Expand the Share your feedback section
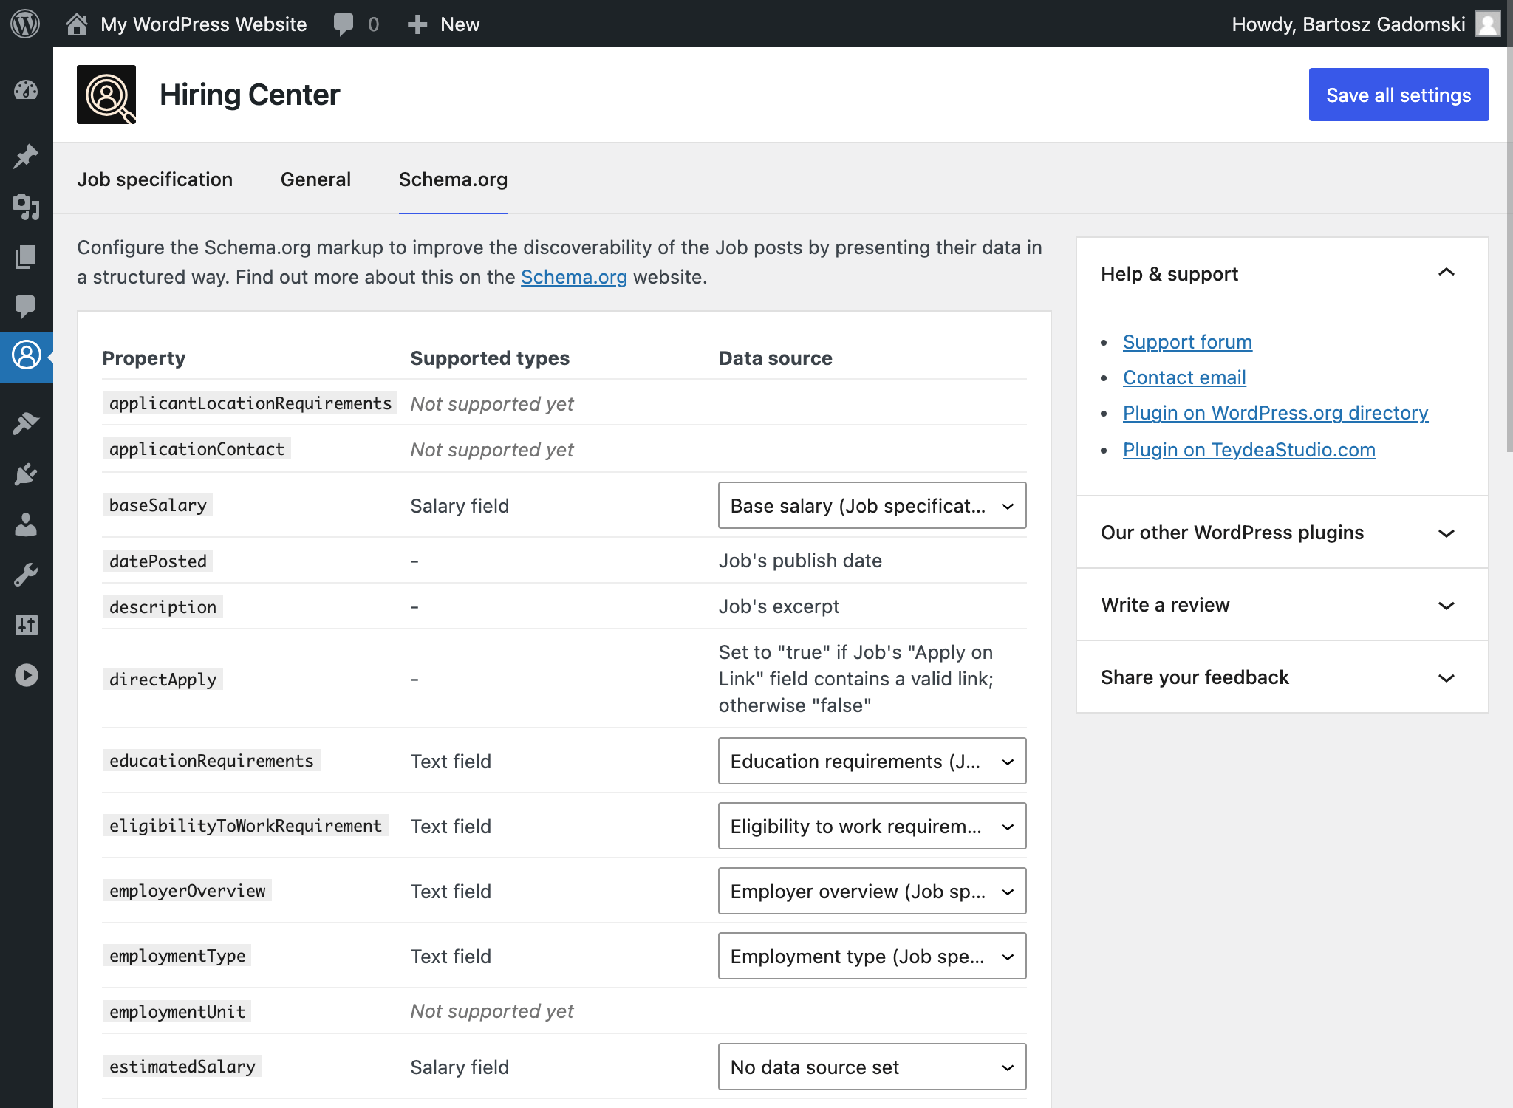The height and width of the screenshot is (1108, 1513). point(1447,677)
